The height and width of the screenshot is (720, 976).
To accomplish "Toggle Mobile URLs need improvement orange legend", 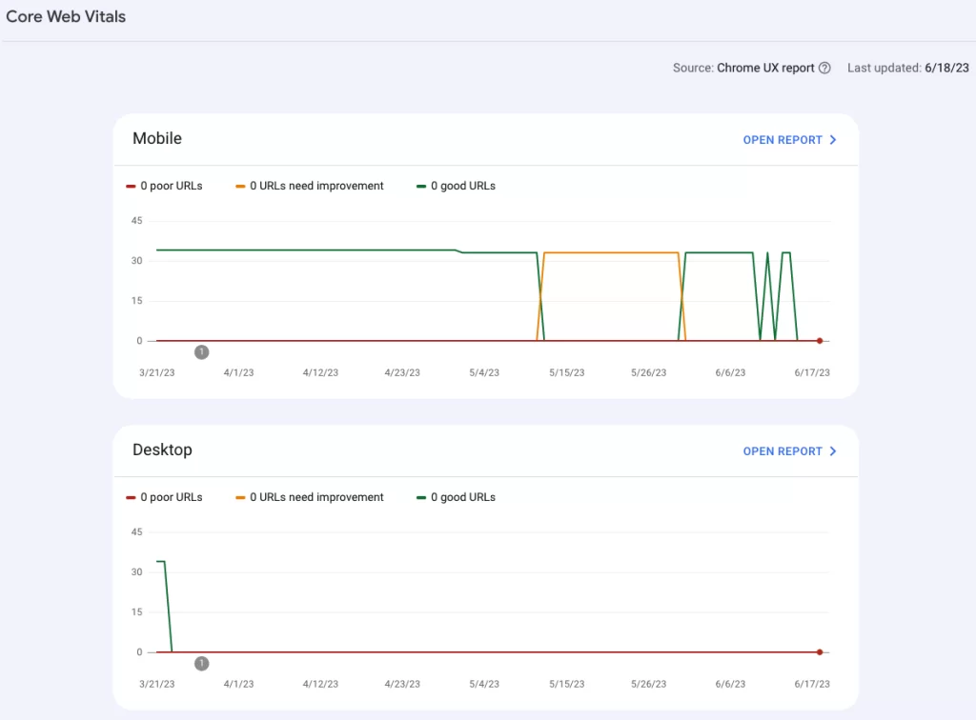I will pyautogui.click(x=310, y=186).
